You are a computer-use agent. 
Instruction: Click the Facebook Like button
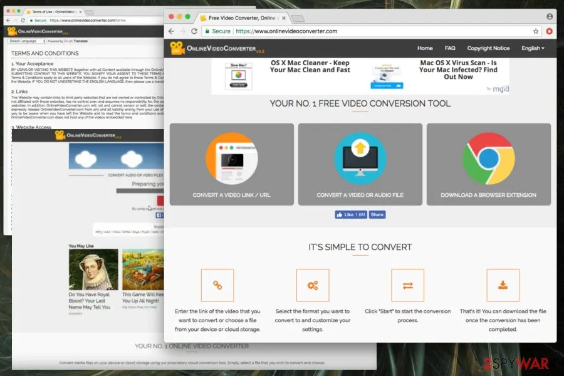pos(351,215)
